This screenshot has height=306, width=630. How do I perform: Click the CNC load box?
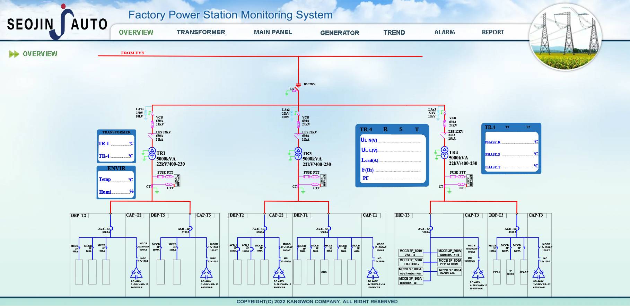pos(324,272)
